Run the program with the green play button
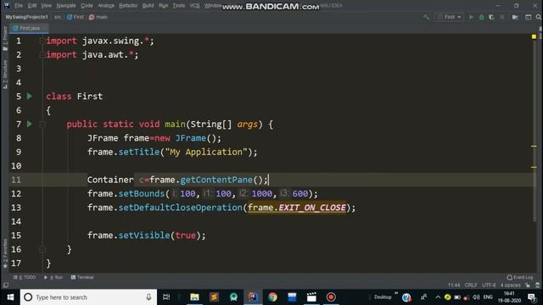This screenshot has width=543, height=305. [471, 17]
